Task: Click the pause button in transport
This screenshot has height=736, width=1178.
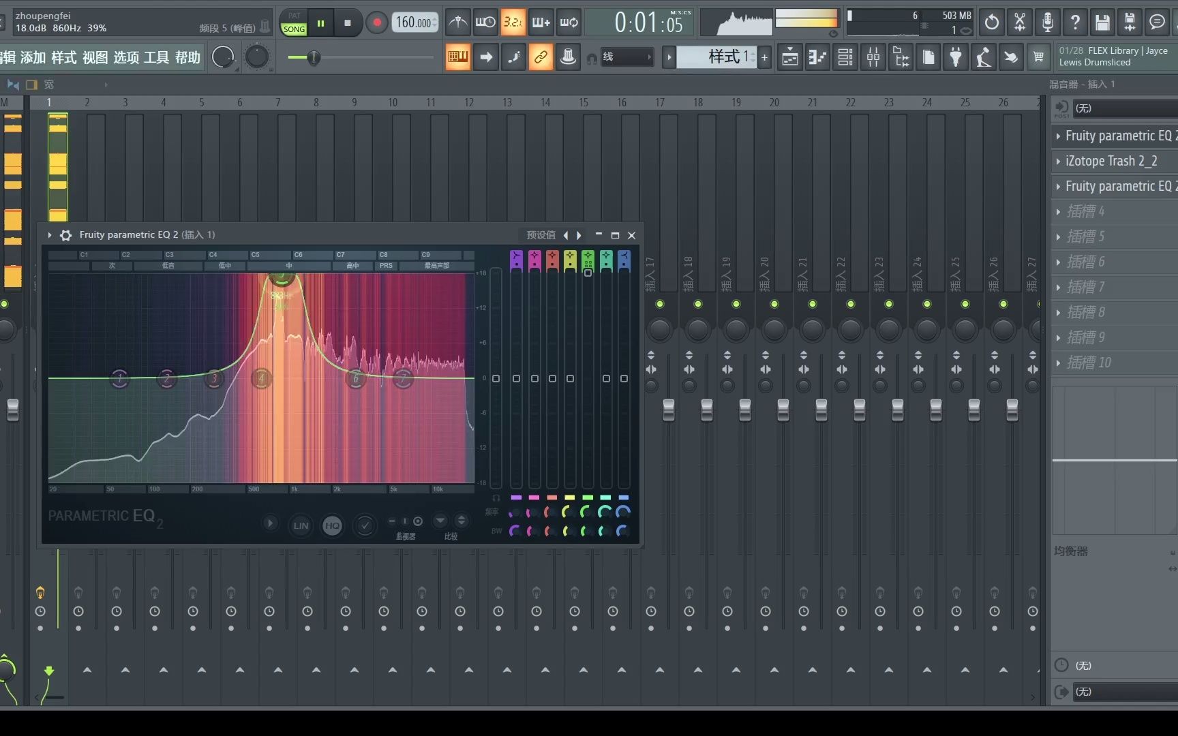Action: pos(320,22)
